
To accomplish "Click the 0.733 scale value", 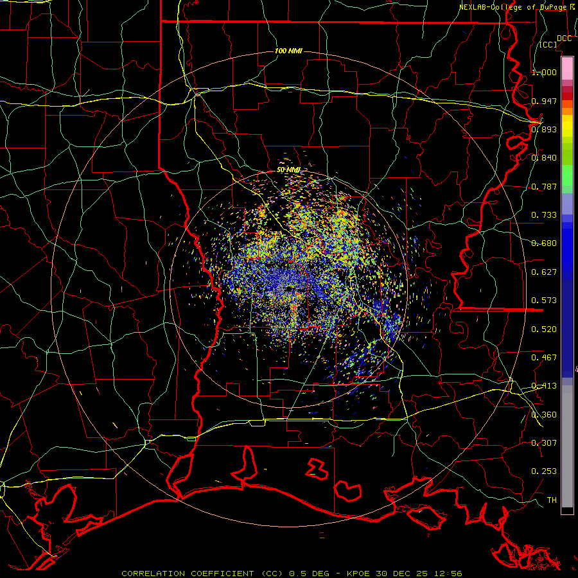I will click(x=544, y=215).
